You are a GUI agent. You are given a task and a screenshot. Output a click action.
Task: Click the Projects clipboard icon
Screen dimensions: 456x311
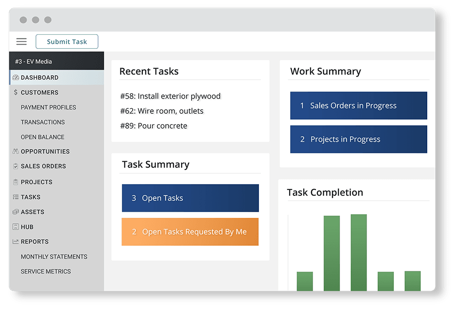click(x=15, y=182)
